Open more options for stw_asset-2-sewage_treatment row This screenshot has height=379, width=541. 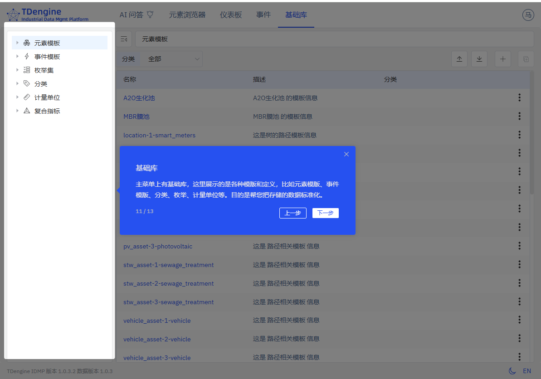[519, 283]
